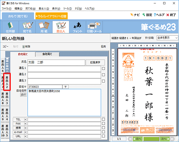Image resolution: width=179 pixels, height=142 pixels.
Task: Open the 印刷・メール printer icon
Action: point(94,27)
